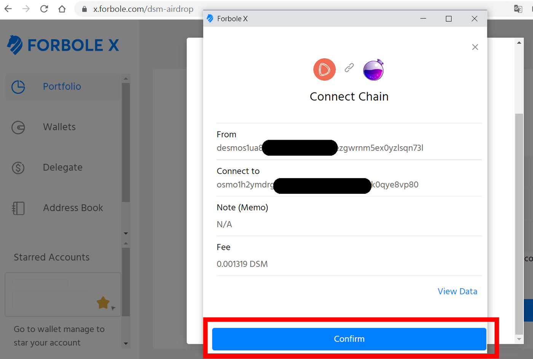The width and height of the screenshot is (533, 359).
Task: Click sidebar menu scroll up arrow
Action: (x=126, y=78)
